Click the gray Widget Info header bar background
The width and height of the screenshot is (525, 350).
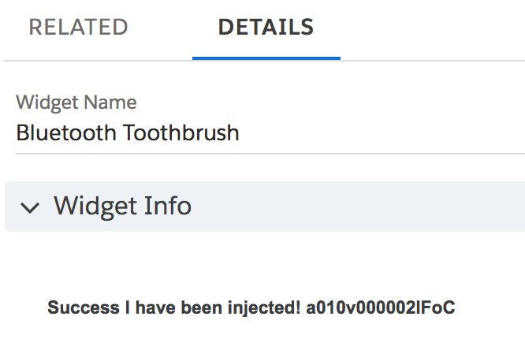355,207
